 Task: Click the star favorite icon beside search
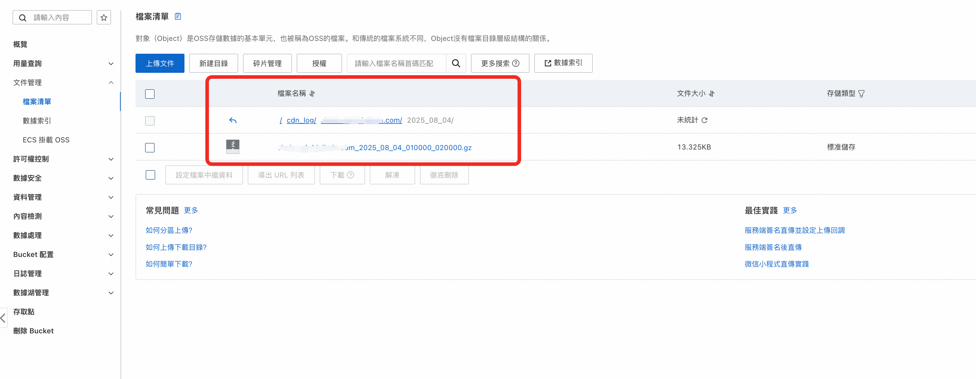(x=104, y=17)
